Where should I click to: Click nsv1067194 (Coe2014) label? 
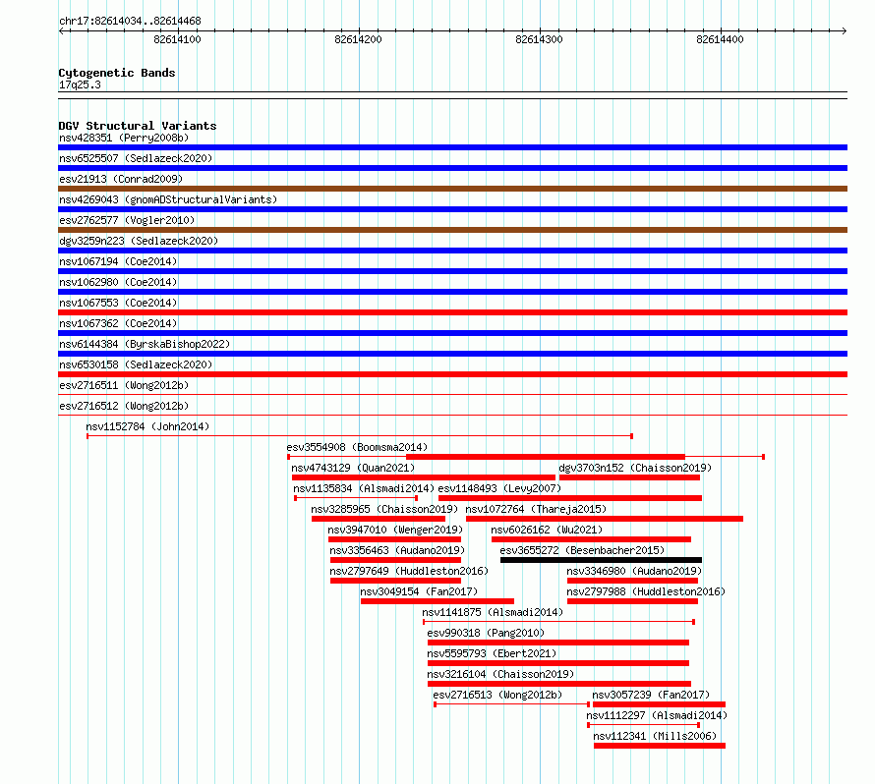[118, 261]
